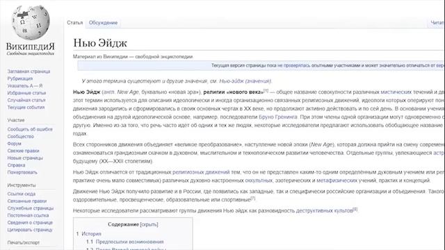Collapse contents via скрыть link
Image resolution: width=445 pixels, height=250 pixels.
point(149,224)
